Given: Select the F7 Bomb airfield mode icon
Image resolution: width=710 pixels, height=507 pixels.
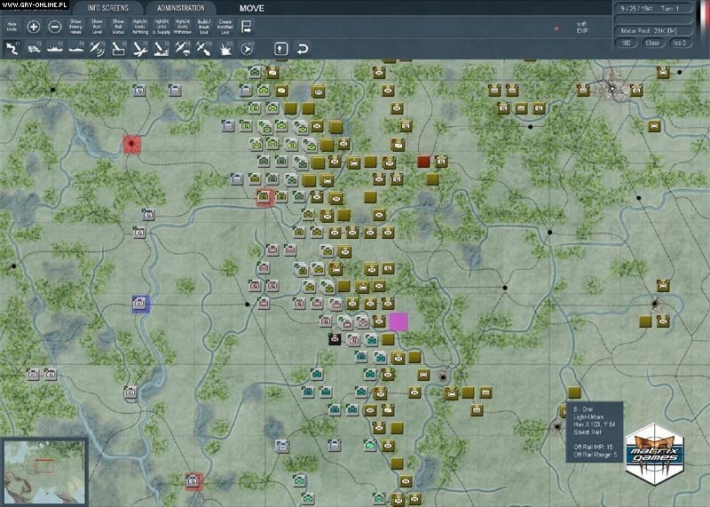Looking at the screenshot, I should 140,49.
